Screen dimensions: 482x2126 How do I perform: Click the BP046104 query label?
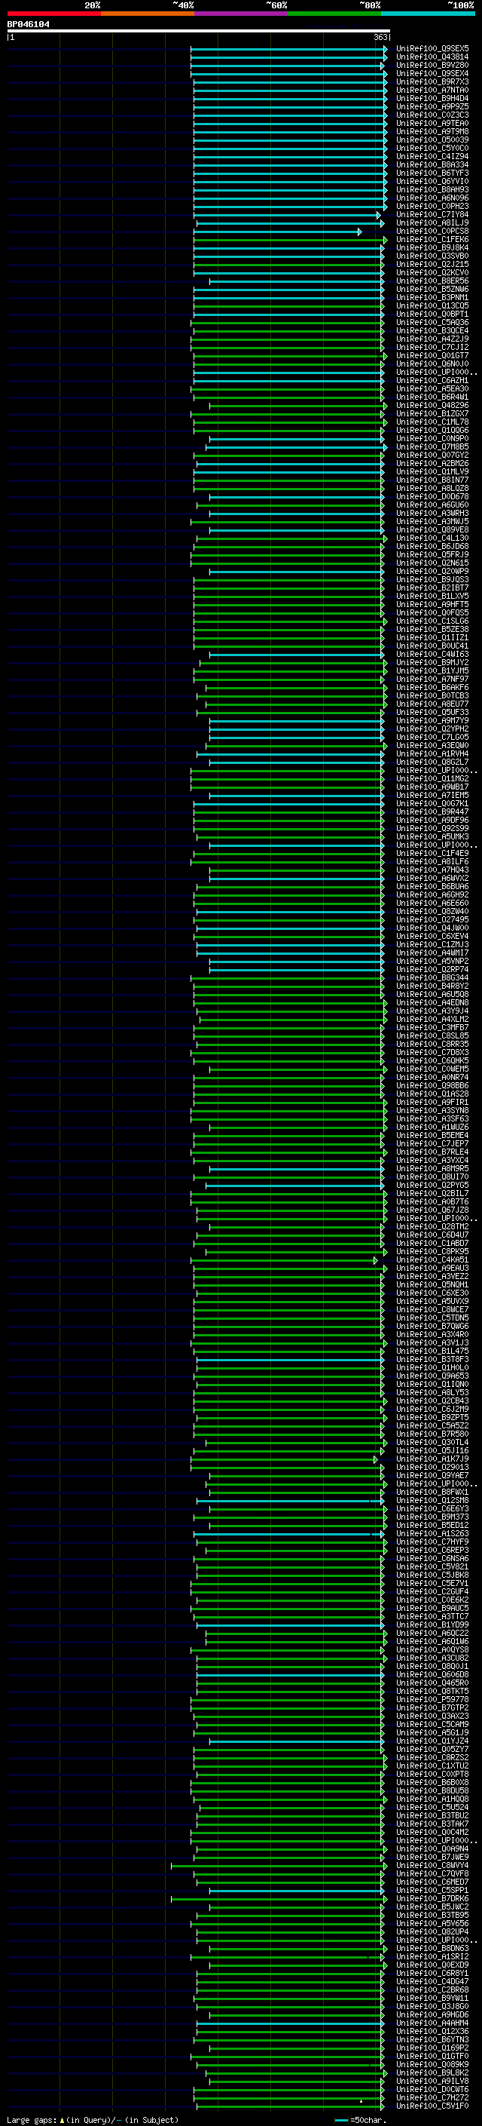[28, 25]
